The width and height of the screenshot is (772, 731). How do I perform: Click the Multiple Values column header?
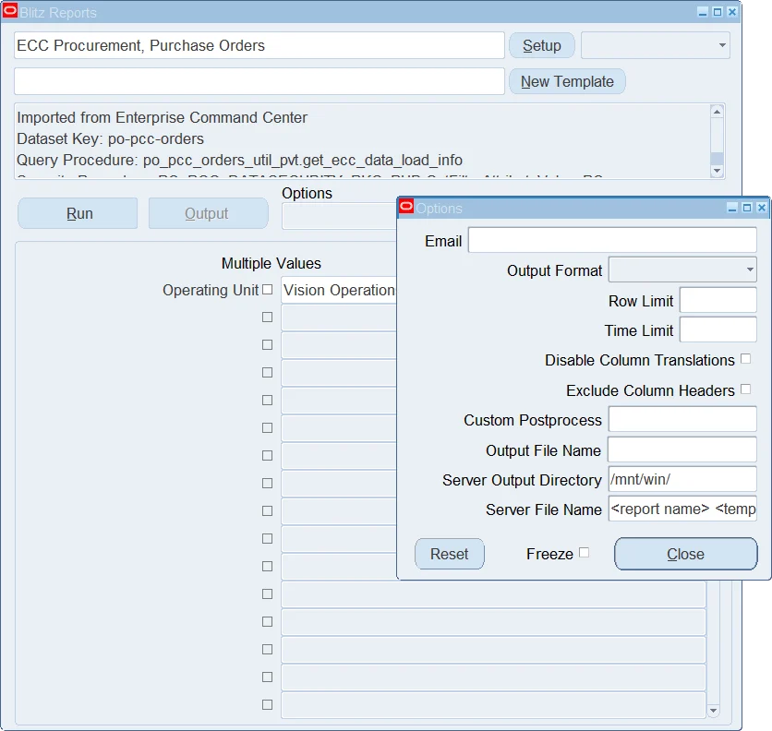(271, 263)
